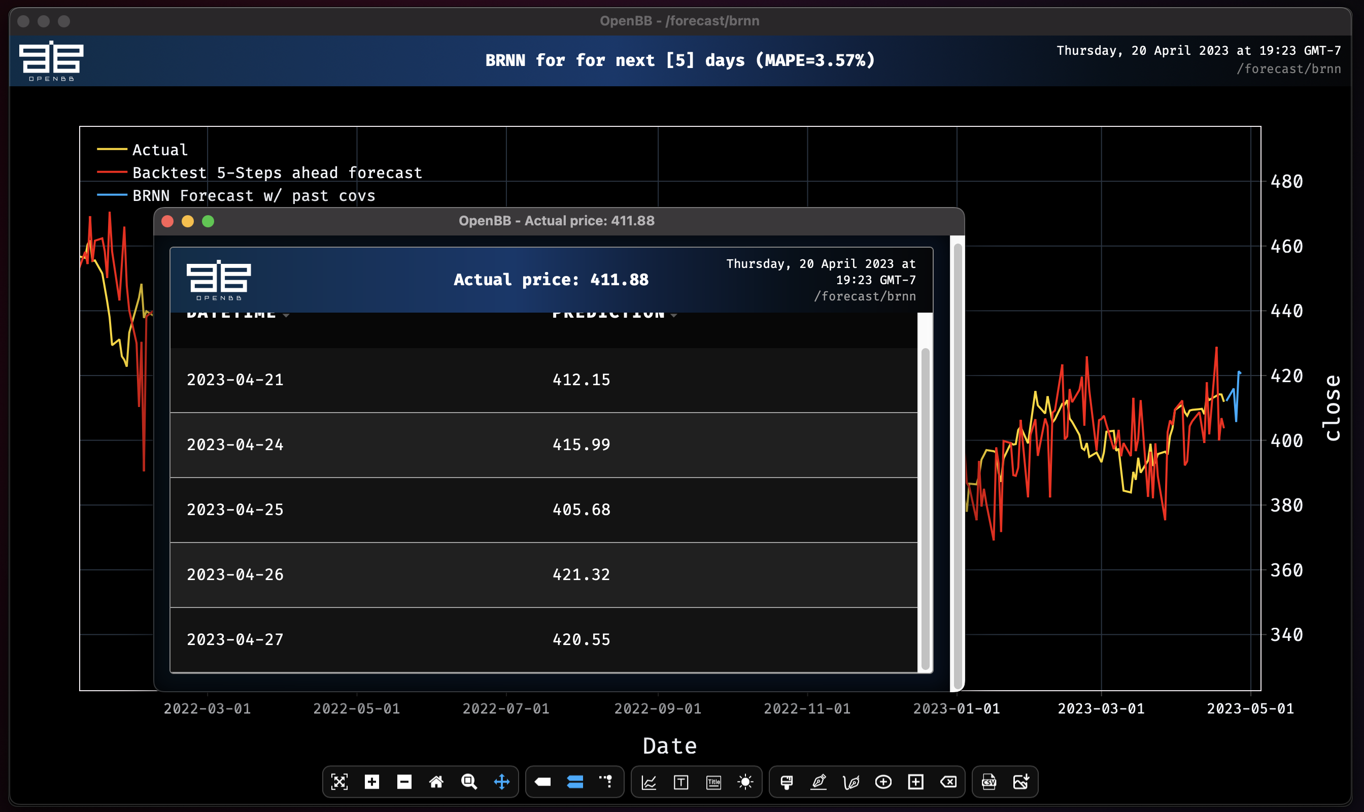Close the Actual price popup window
Image resolution: width=1364 pixels, height=812 pixels.
[x=167, y=221]
